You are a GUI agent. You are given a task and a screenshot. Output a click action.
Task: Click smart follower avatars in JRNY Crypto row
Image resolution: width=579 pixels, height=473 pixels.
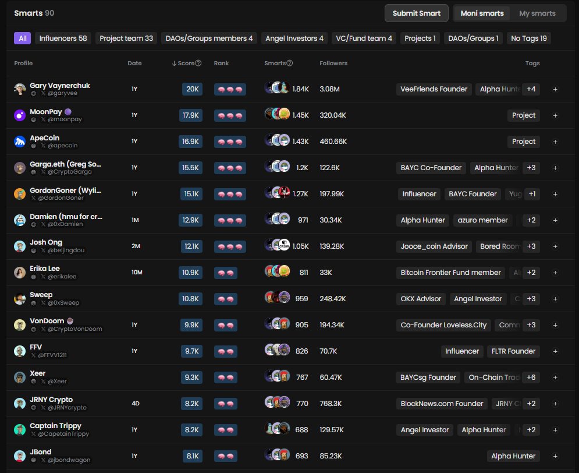click(x=278, y=402)
